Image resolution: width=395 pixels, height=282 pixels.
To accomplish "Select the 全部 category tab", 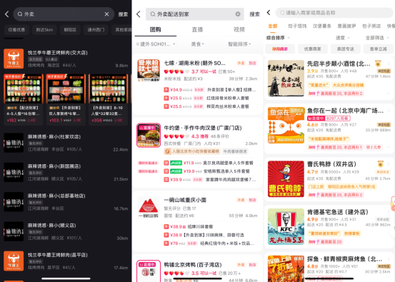I will click(x=273, y=26).
